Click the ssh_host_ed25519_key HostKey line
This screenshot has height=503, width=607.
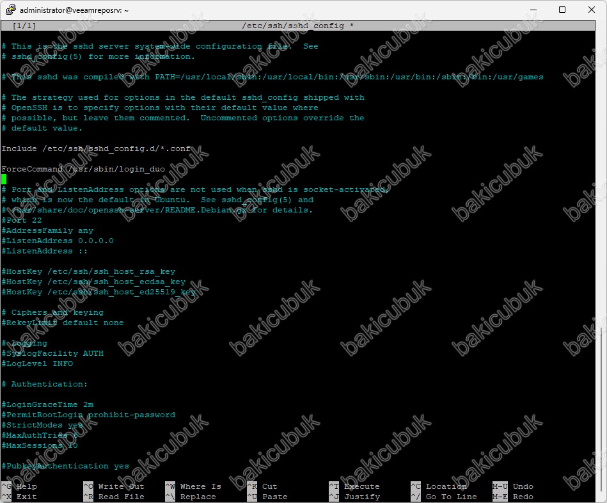[99, 292]
